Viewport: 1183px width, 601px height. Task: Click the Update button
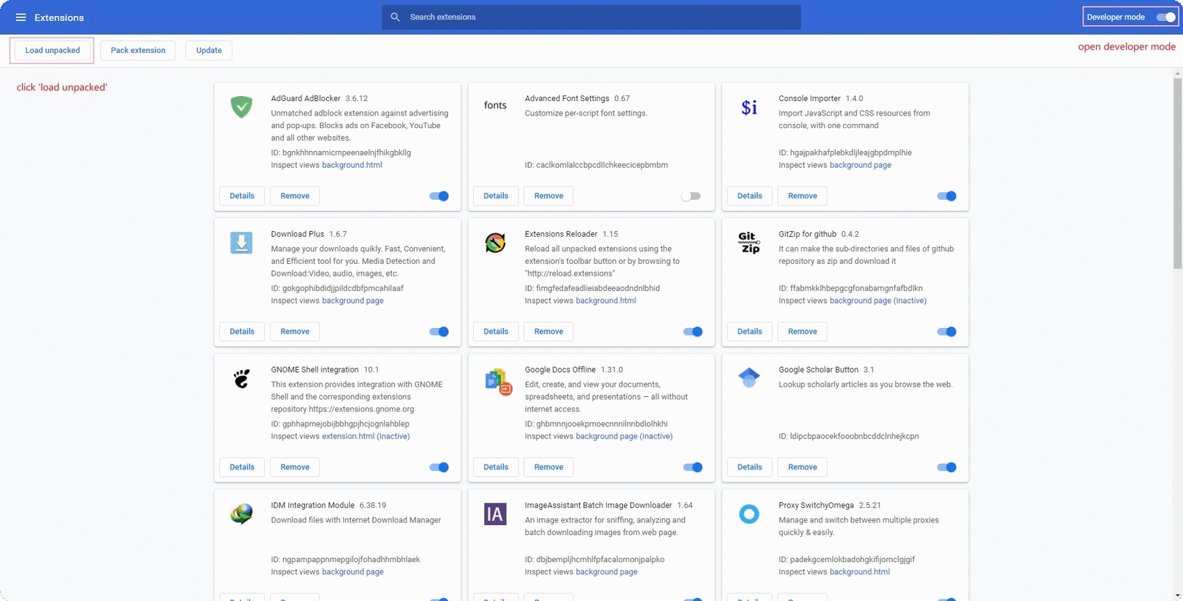(209, 50)
